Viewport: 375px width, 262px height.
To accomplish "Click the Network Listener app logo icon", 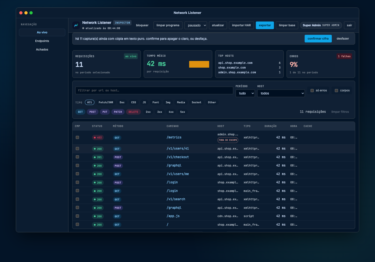I will (x=76, y=25).
